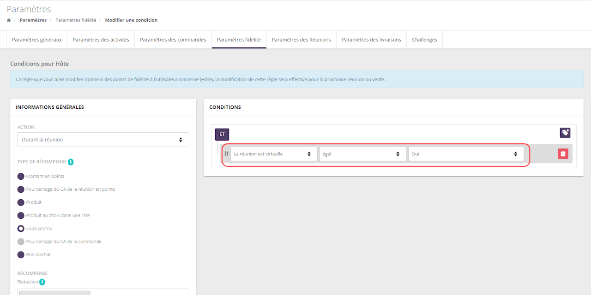Screen dimensions: 591x295
Task: Click info icon next to Type de récompense
Action: click(x=71, y=162)
